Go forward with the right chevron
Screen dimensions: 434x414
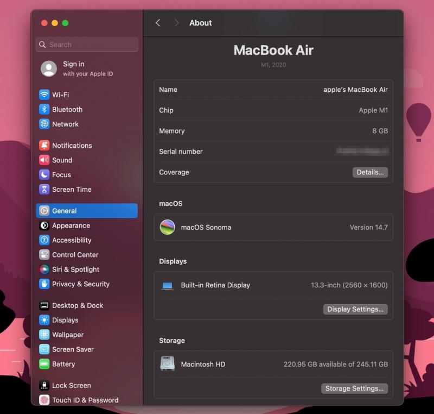click(176, 23)
